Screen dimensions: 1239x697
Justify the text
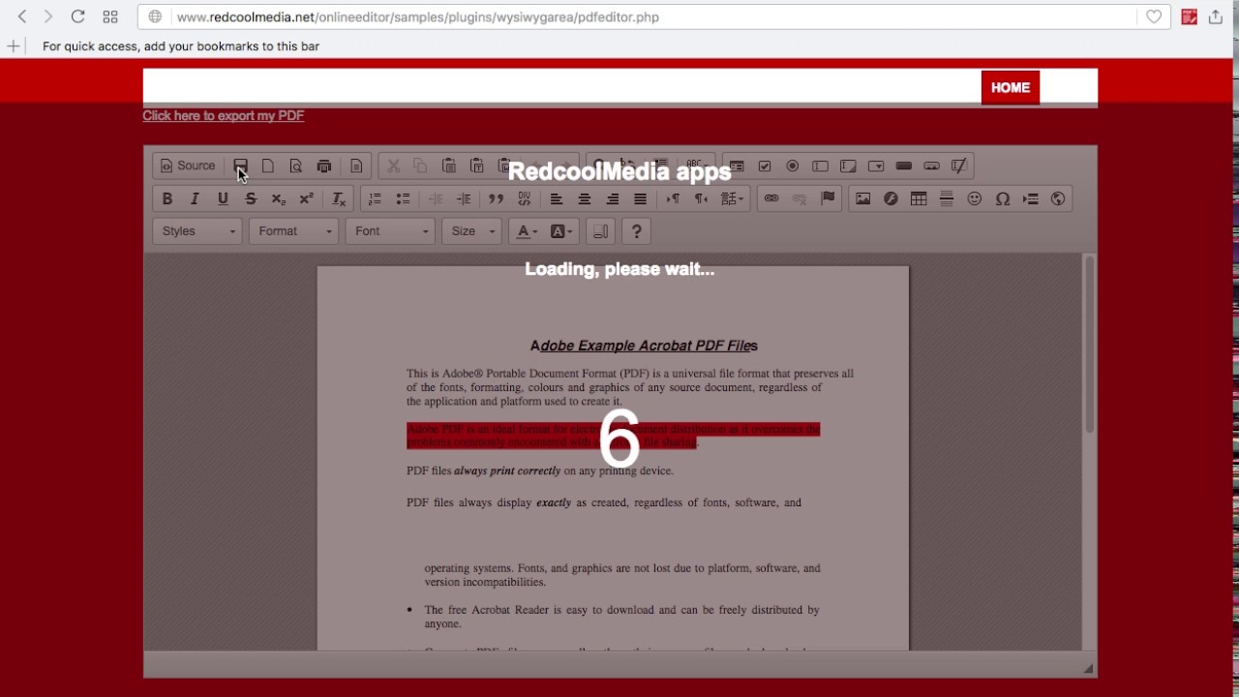tap(640, 198)
